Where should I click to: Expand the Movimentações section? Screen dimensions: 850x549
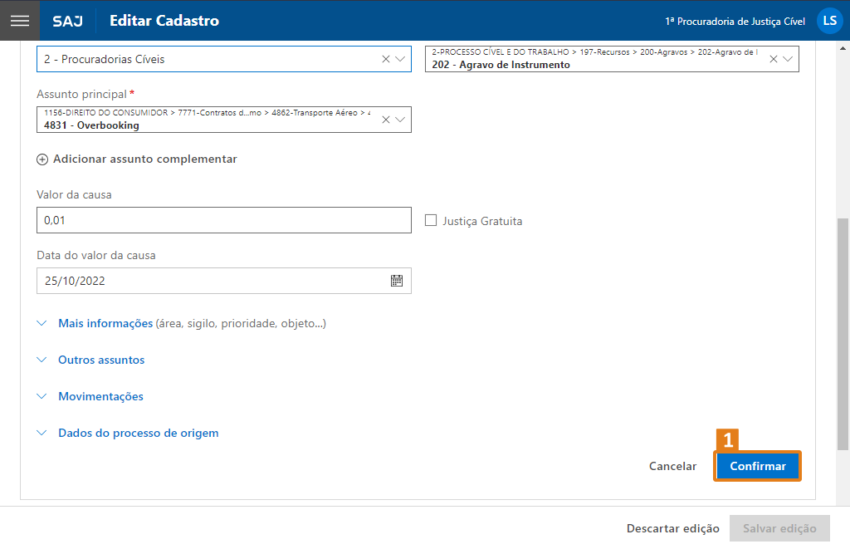click(x=100, y=397)
